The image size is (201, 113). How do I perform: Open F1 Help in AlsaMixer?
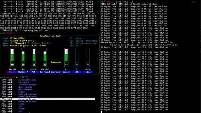75,38
